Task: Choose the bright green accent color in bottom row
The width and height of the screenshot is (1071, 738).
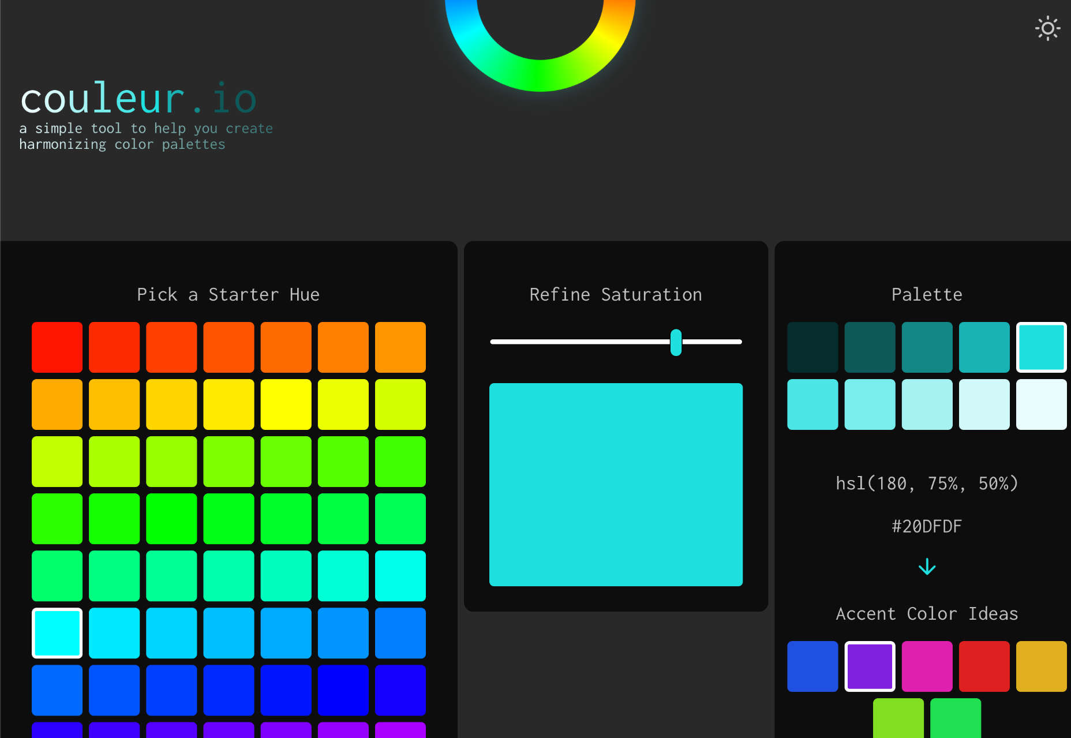Action: pyautogui.click(x=955, y=718)
